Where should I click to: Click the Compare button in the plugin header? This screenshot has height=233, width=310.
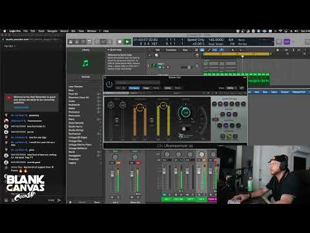134,88
